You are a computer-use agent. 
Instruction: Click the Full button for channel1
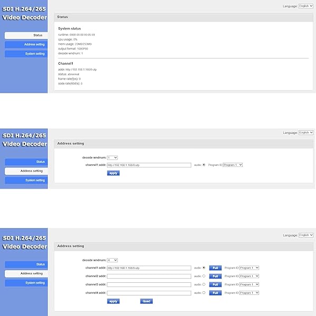pyautogui.click(x=214, y=268)
